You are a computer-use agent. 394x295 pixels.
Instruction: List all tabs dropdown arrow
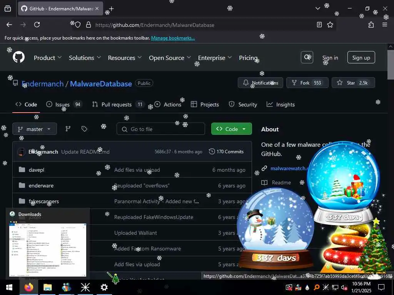click(x=317, y=8)
